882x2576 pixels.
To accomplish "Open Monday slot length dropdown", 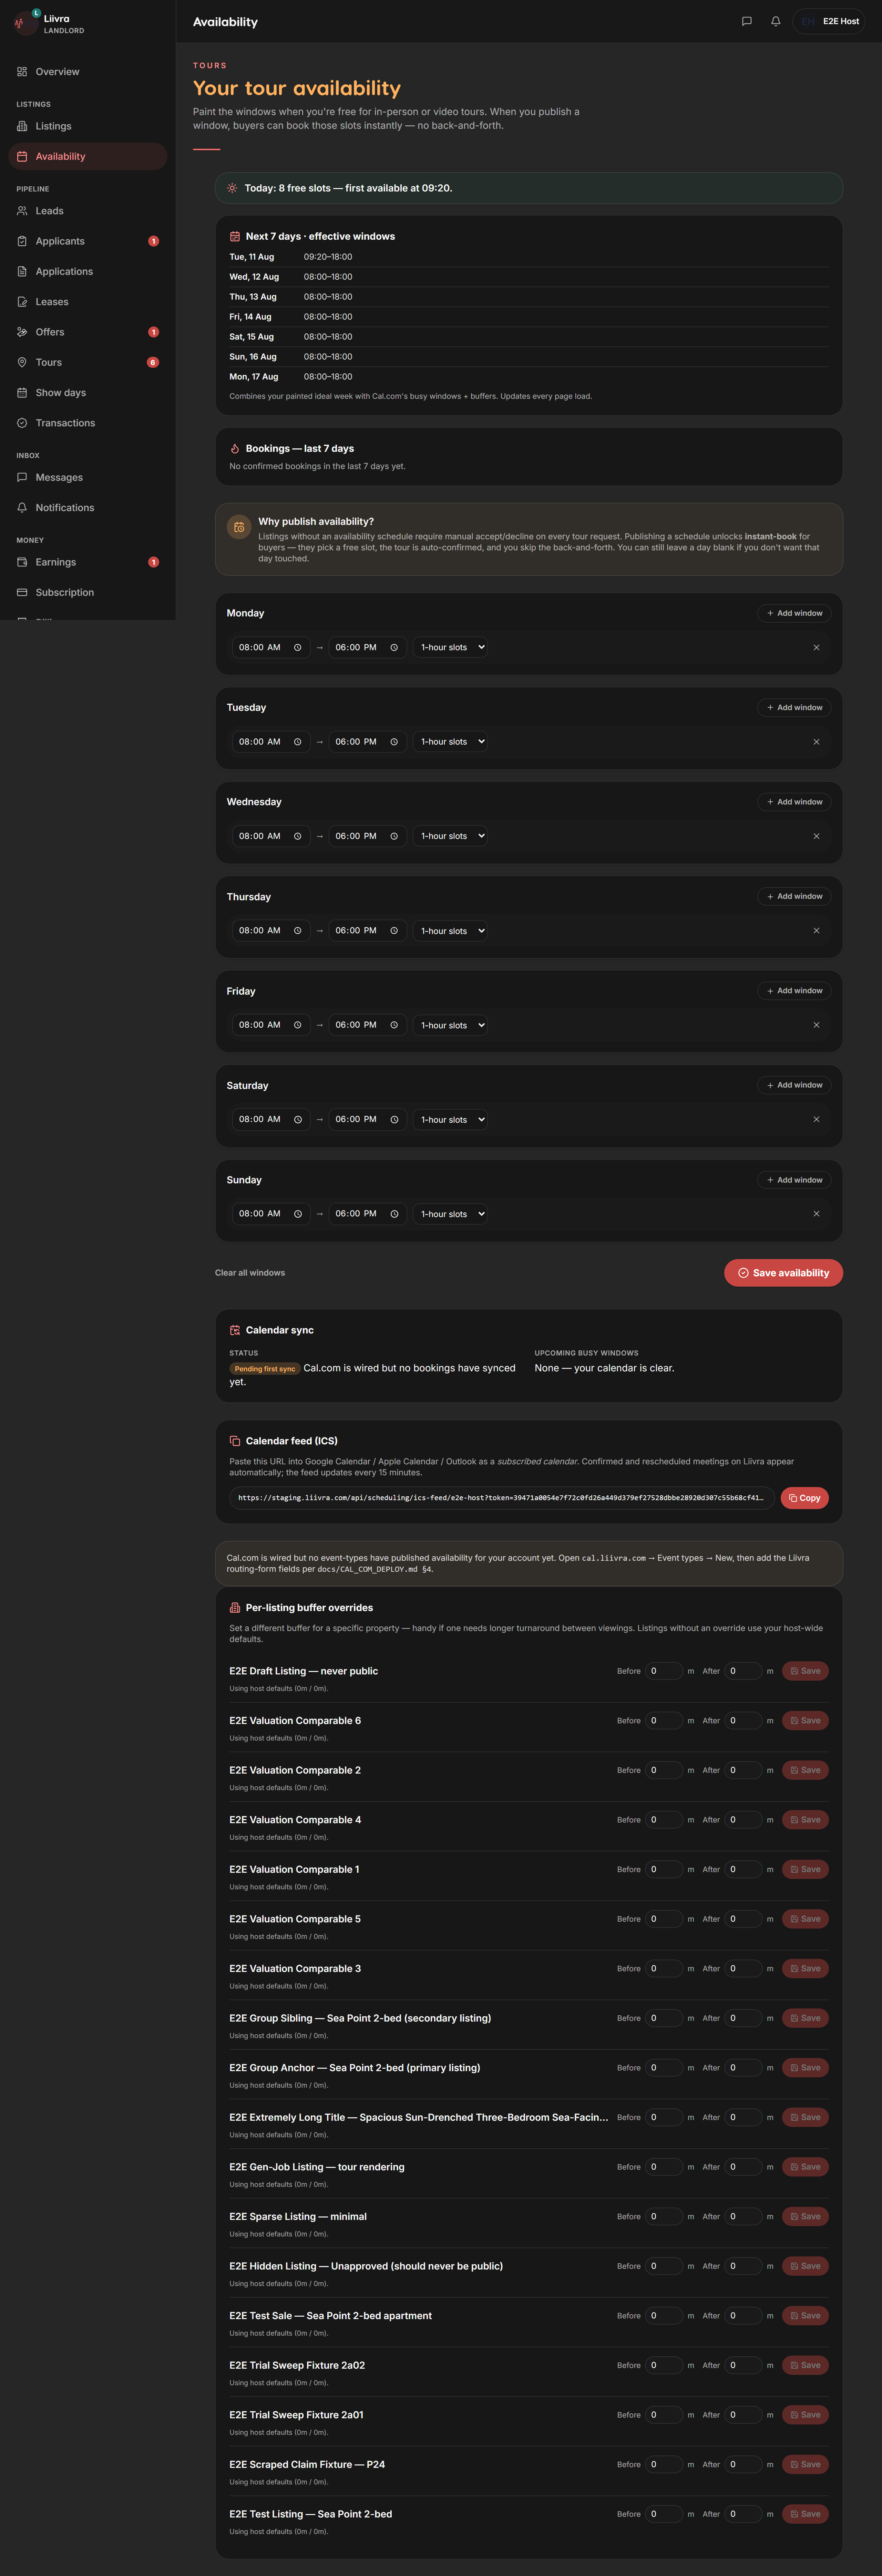I will pos(450,647).
